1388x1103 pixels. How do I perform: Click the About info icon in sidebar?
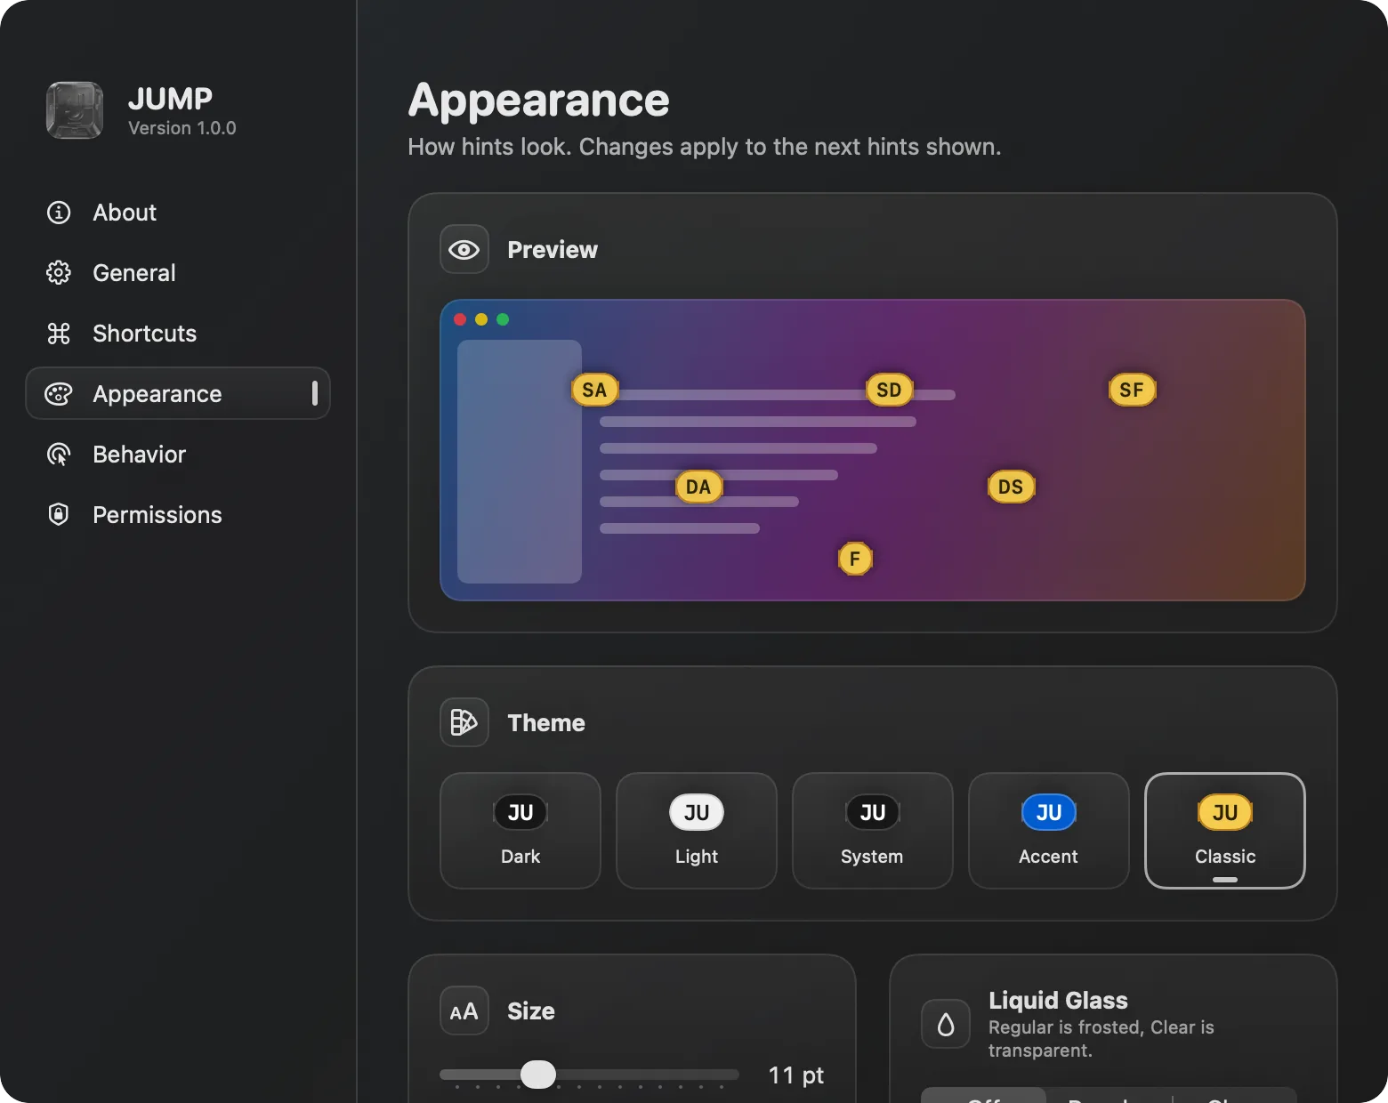[x=59, y=213]
